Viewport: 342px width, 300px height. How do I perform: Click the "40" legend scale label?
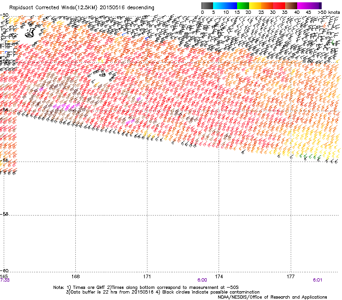click(297, 12)
